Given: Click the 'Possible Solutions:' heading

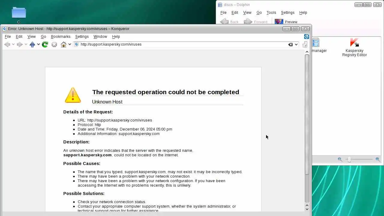Looking at the screenshot, I should point(84,193).
